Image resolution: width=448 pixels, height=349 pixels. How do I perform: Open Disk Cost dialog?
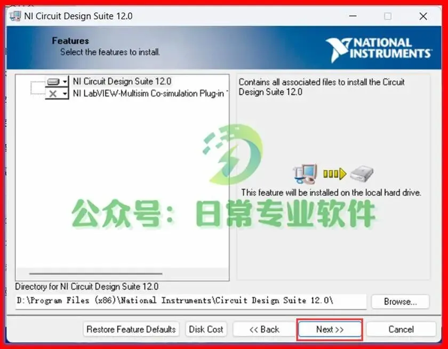click(206, 329)
